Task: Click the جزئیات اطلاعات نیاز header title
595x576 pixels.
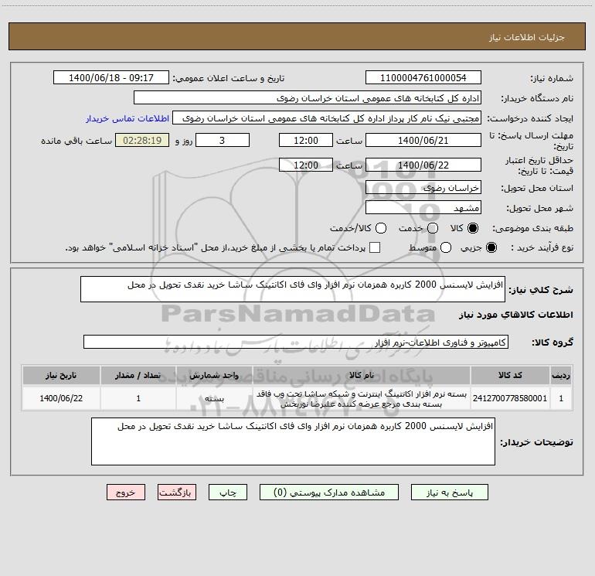Action: (527, 37)
